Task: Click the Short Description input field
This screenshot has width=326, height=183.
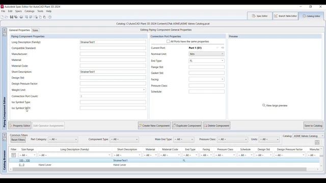Action: pyautogui.click(x=113, y=72)
